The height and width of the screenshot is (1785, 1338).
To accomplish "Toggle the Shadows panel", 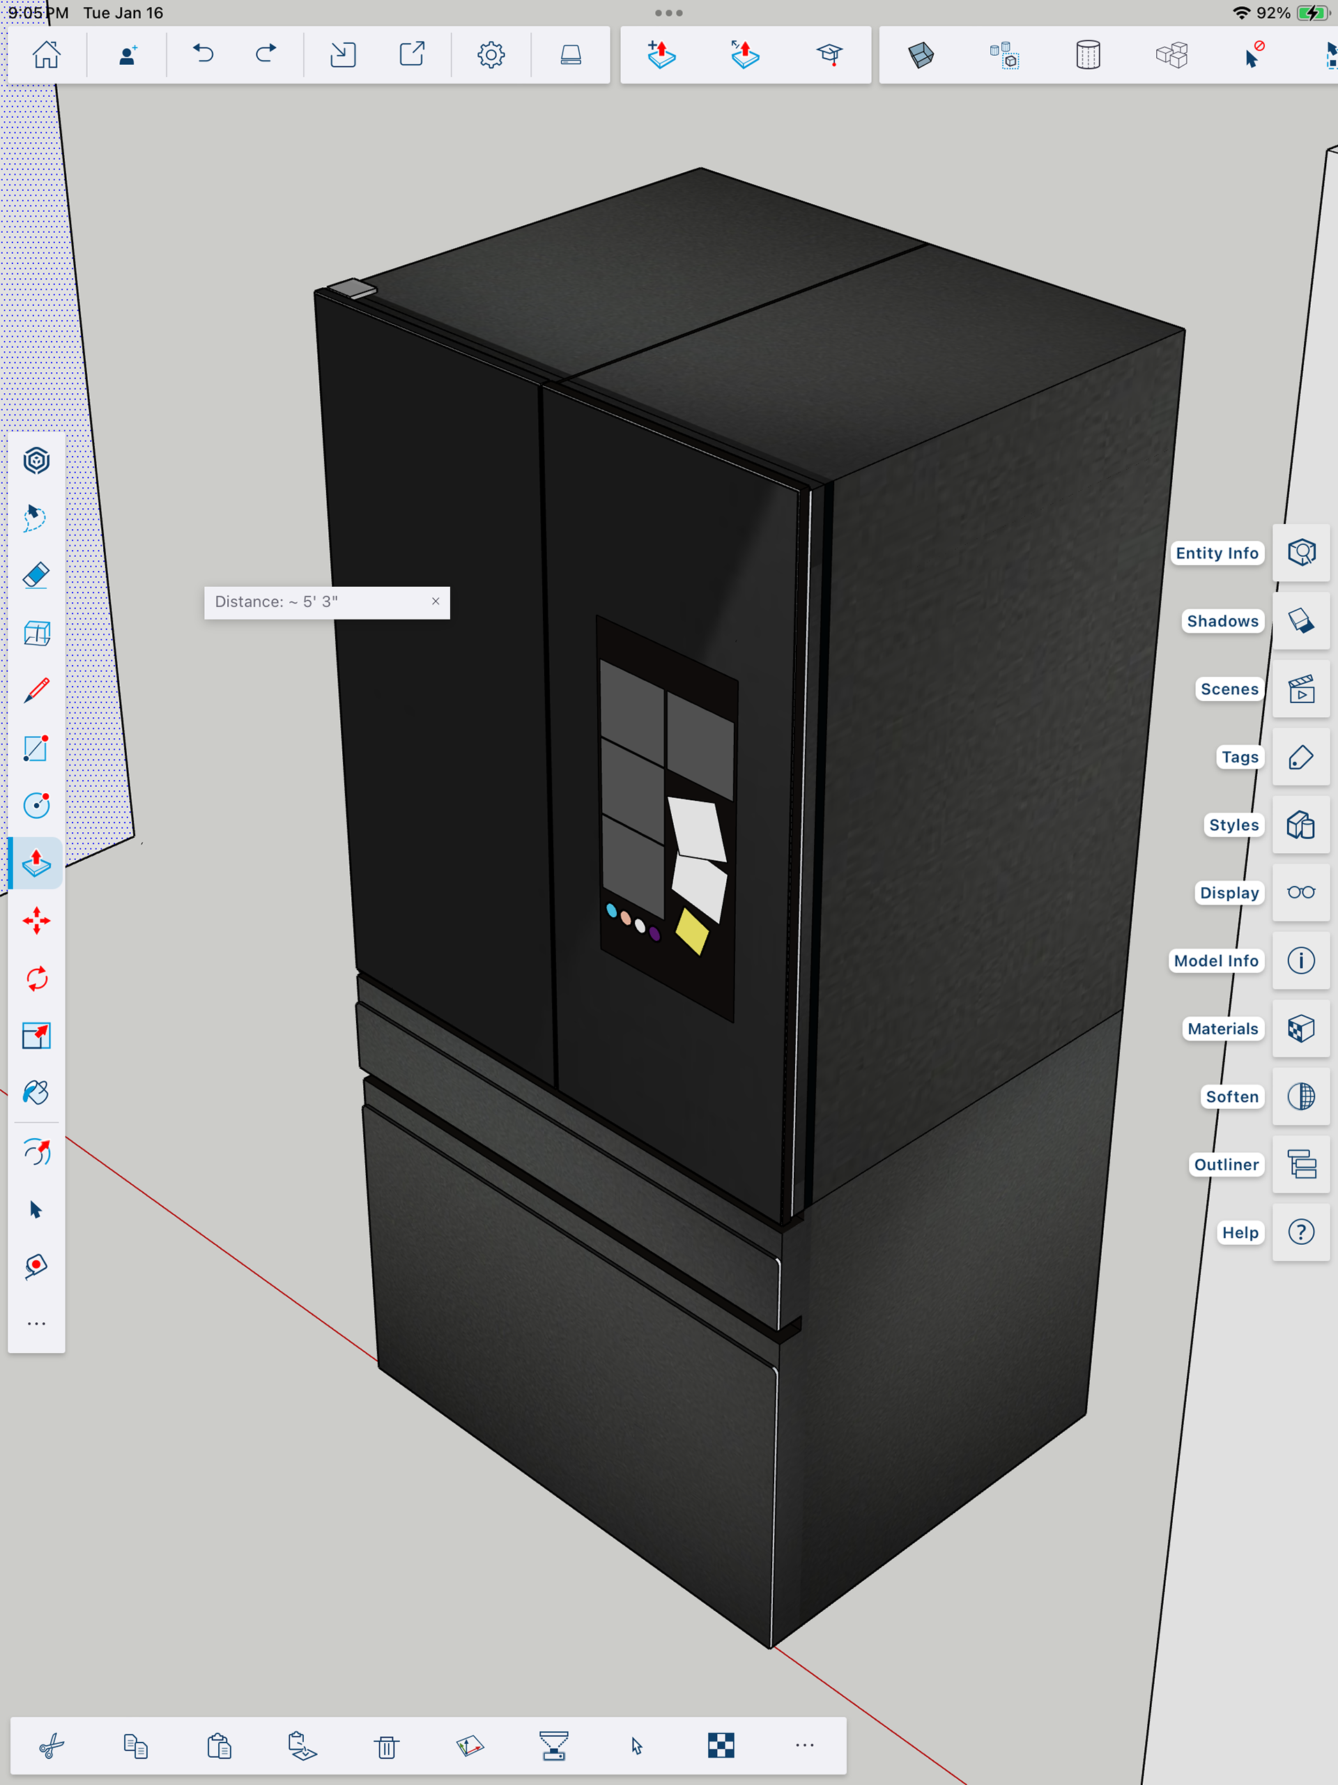I will (x=1300, y=620).
